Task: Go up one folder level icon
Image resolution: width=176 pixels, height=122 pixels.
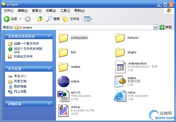Action: 40,19
